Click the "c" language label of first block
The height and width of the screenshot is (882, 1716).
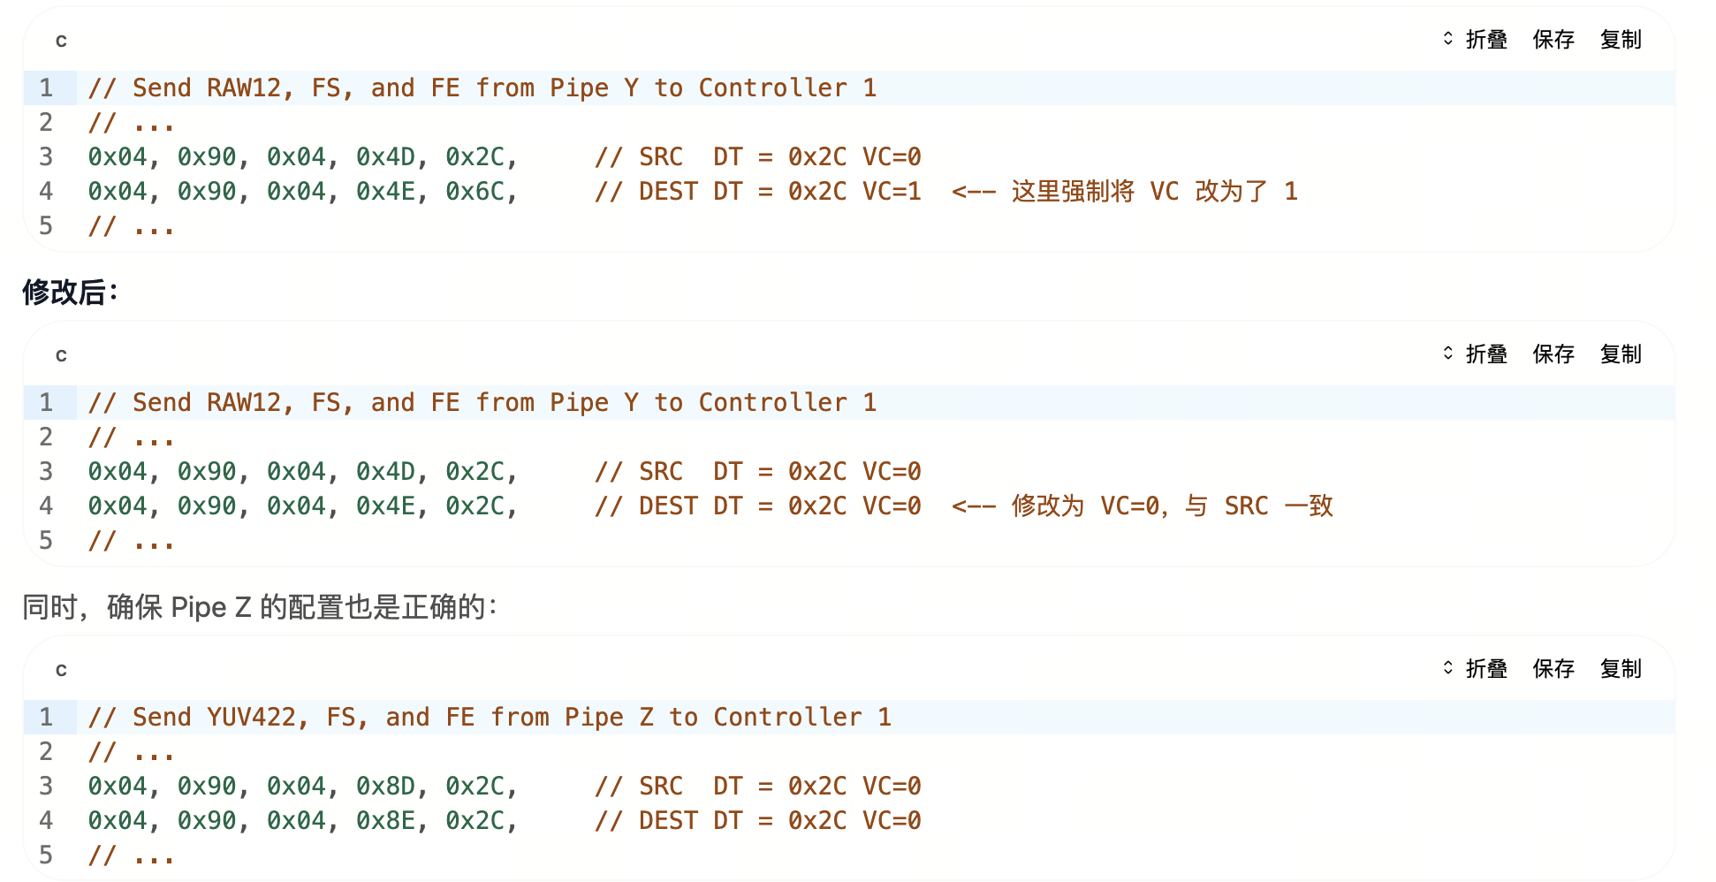61,41
